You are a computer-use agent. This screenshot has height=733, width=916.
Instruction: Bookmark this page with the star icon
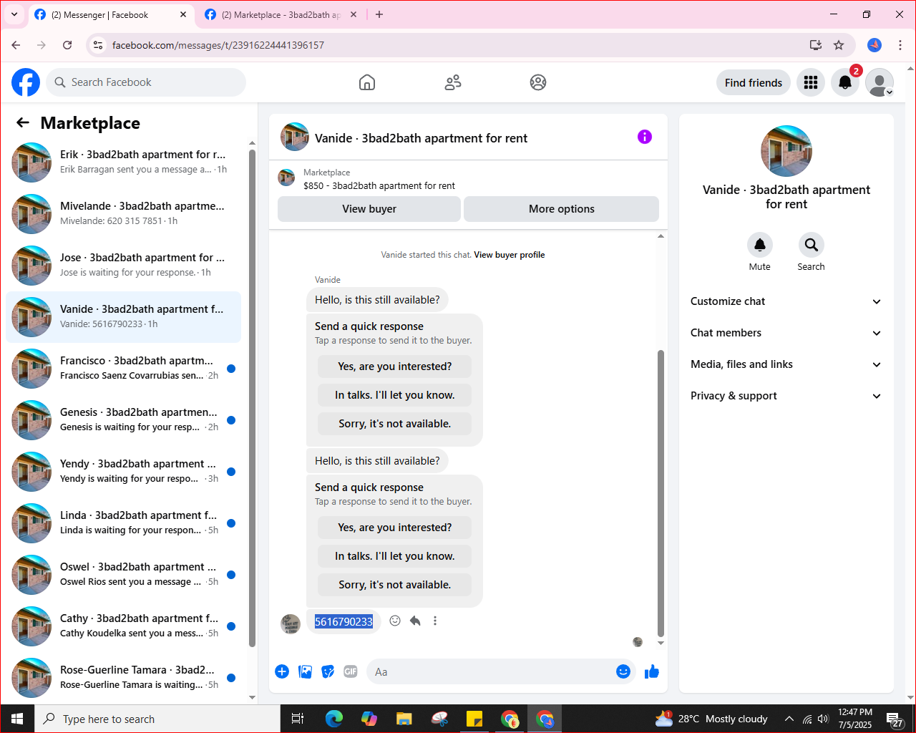[839, 45]
